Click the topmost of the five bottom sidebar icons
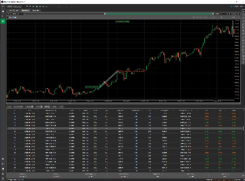Screen dimensions: 245x181 pyautogui.click(x=3, y=159)
